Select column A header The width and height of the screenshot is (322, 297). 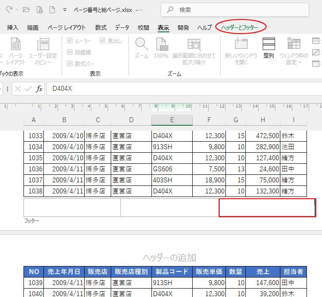(34, 120)
